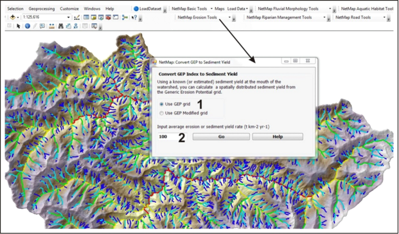This screenshot has width=399, height=234.
Task: Activate the Measure ruler tool
Action: point(51,26)
